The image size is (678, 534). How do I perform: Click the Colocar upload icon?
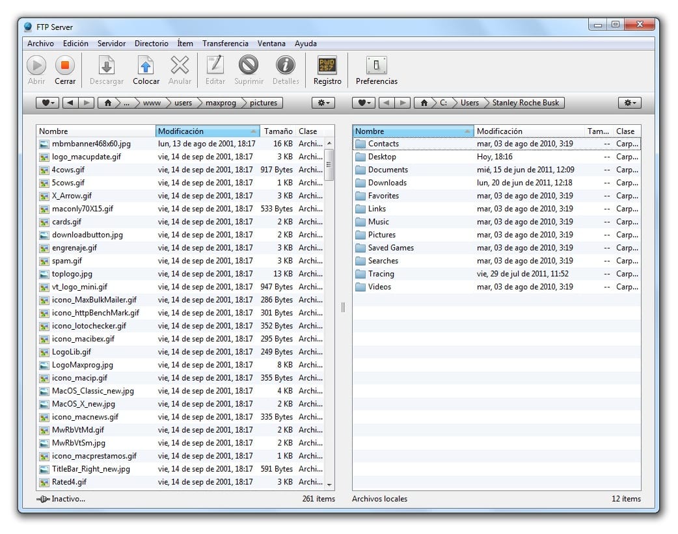(x=146, y=65)
